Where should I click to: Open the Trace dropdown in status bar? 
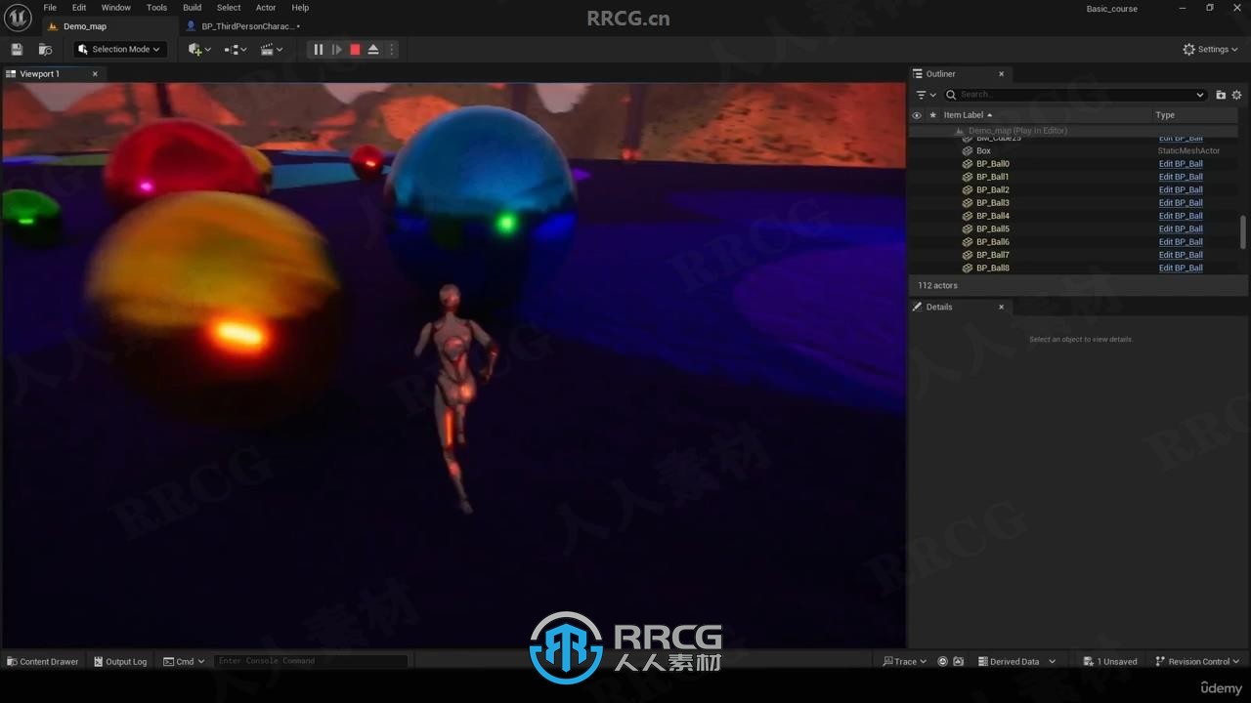click(905, 661)
